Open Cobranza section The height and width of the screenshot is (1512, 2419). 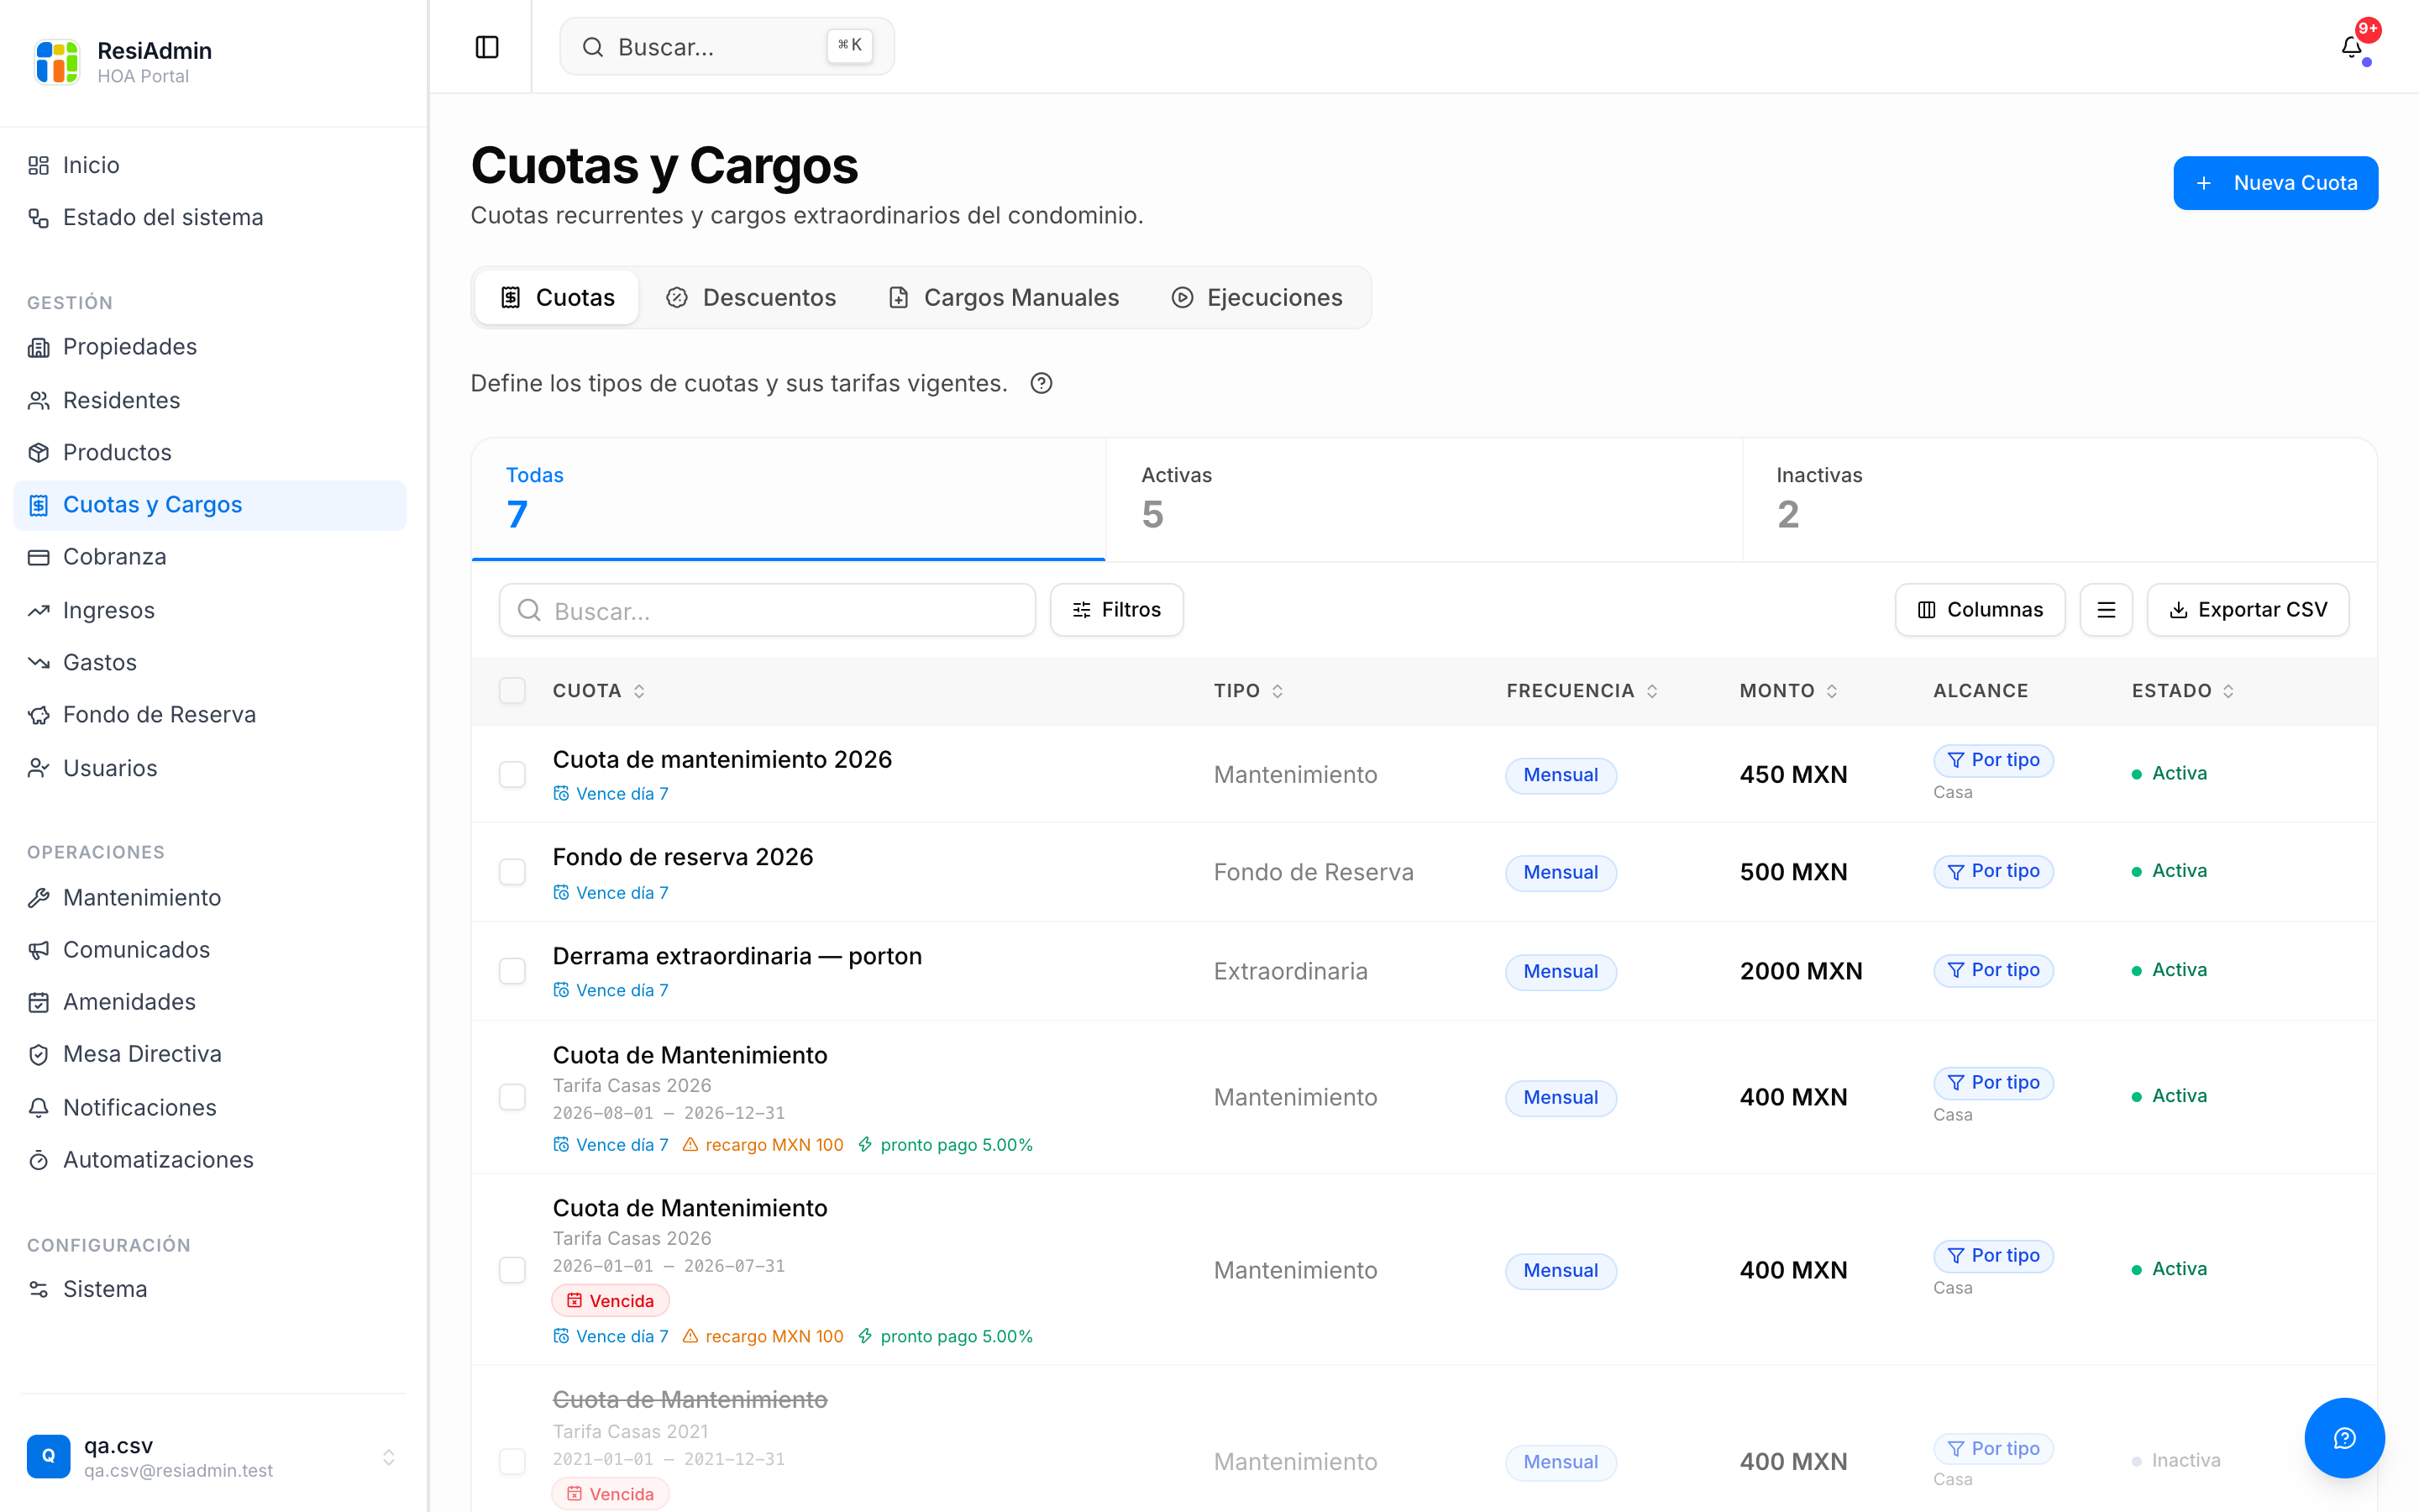210,557
